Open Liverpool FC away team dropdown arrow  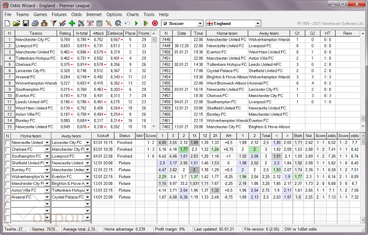point(87,156)
